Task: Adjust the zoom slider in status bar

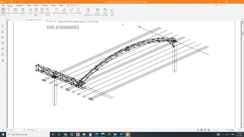Action: pyautogui.click(x=216, y=130)
